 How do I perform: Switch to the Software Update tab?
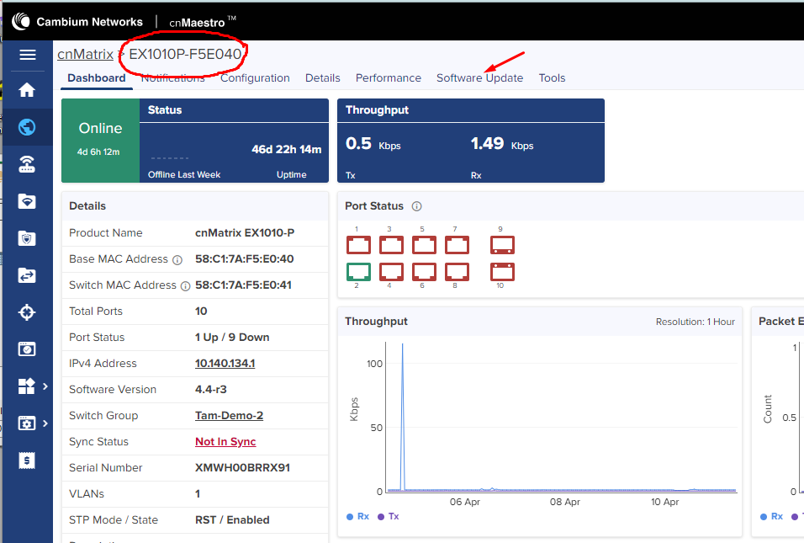pyautogui.click(x=479, y=78)
